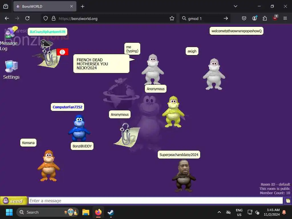Reload the BonziWORLD page
The width and height of the screenshot is (292, 219).
tap(27, 18)
